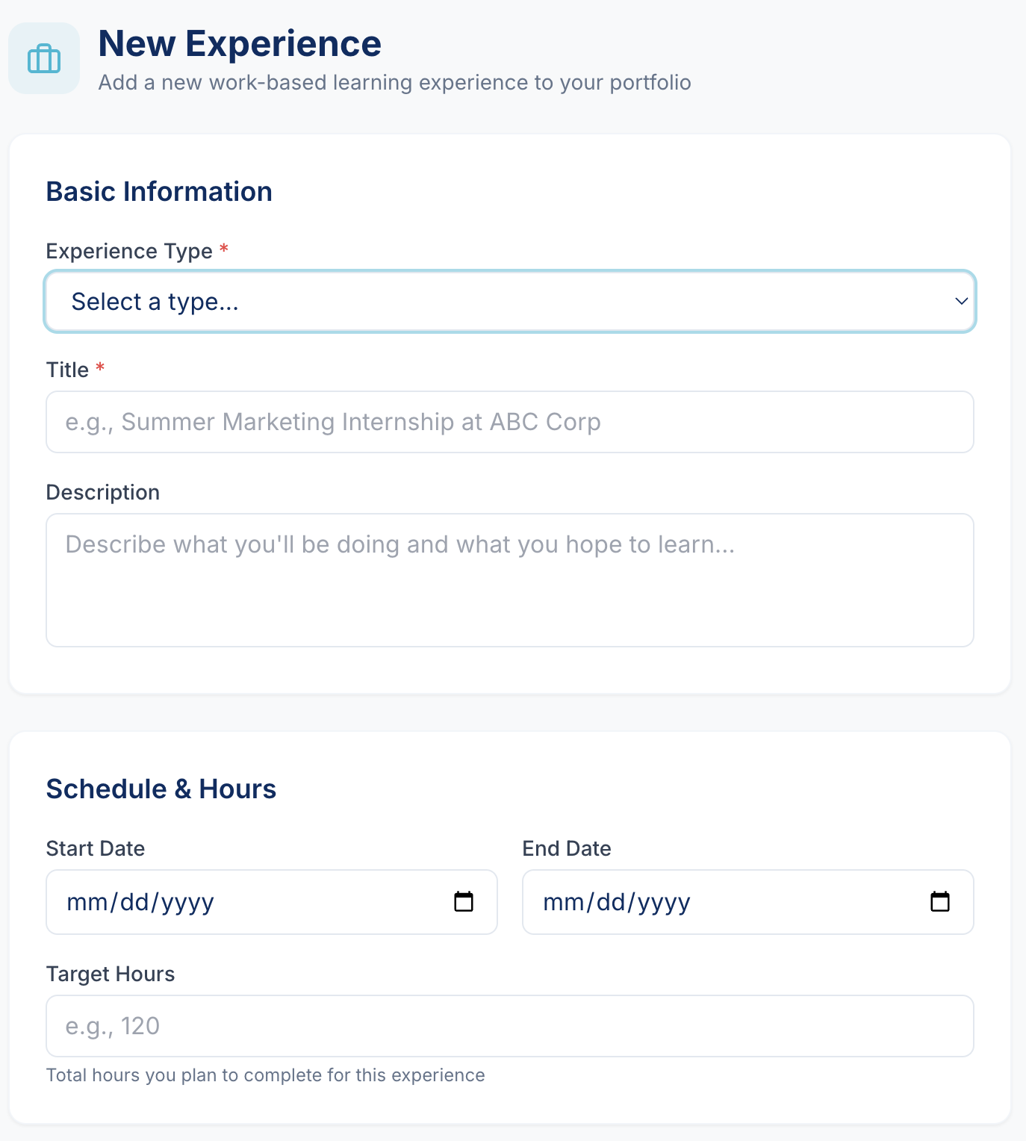Open the Start Date calendar picker icon
This screenshot has height=1141, width=1026.
pos(464,901)
